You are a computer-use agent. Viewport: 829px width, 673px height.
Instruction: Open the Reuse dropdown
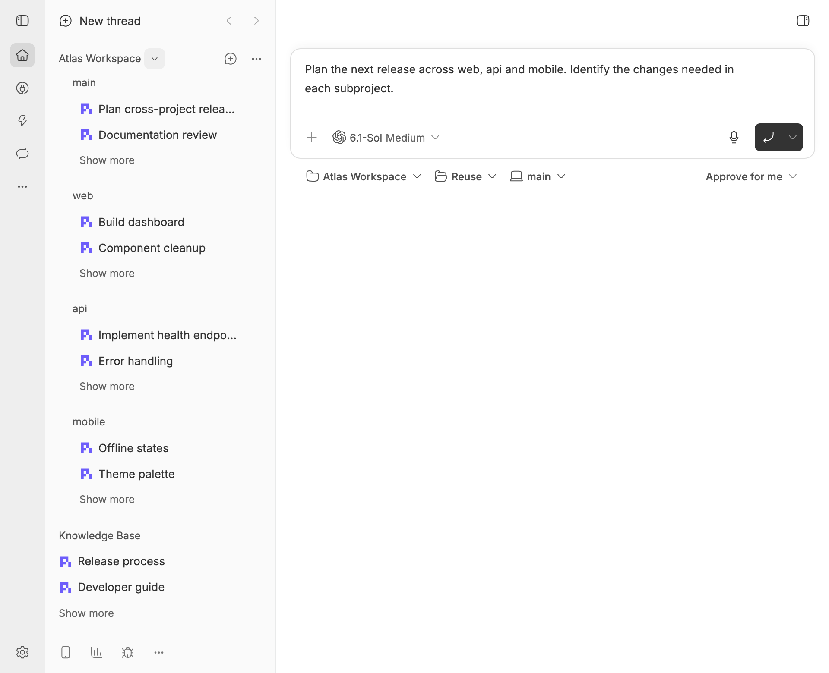tap(466, 176)
